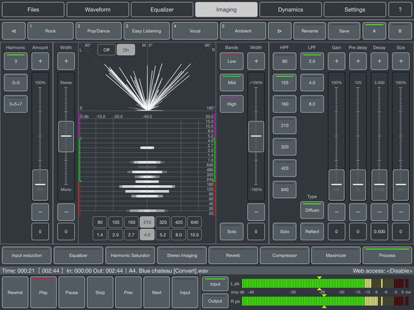Toggle the Maximizer module

[x=336, y=255]
